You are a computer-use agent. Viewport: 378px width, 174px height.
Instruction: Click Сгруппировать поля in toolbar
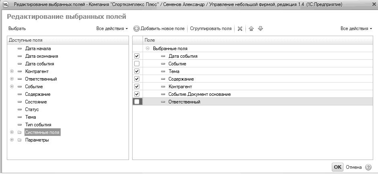click(210, 29)
